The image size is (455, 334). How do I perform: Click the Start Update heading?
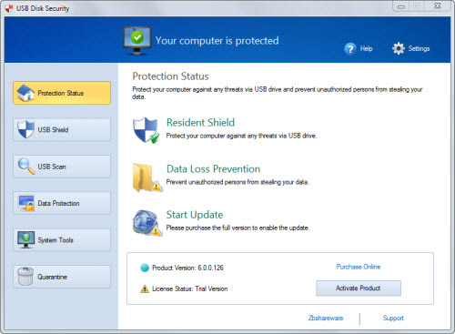tap(195, 215)
